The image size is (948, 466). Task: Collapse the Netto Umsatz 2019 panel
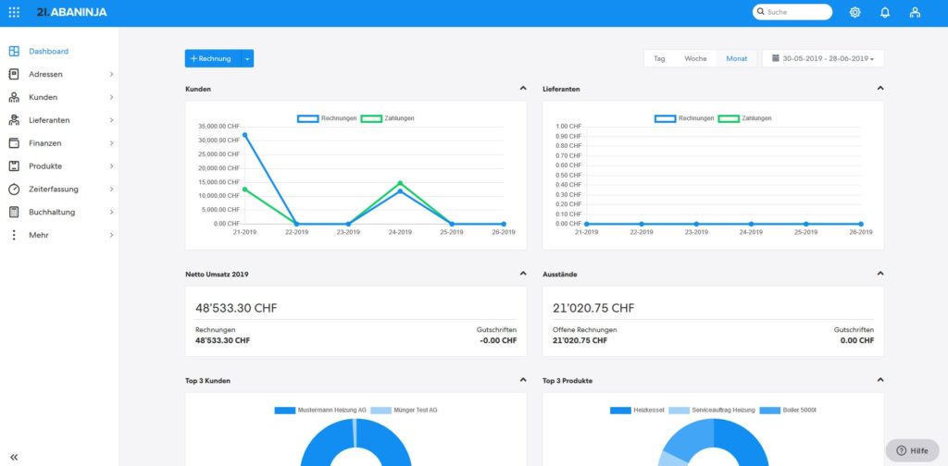pyautogui.click(x=523, y=274)
